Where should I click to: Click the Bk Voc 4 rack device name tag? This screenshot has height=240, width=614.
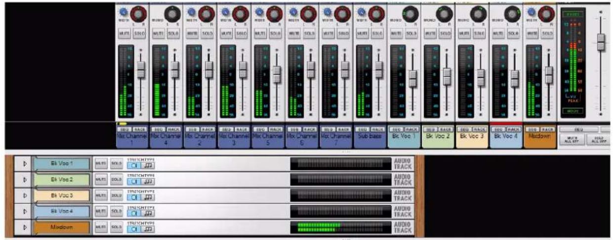click(62, 212)
